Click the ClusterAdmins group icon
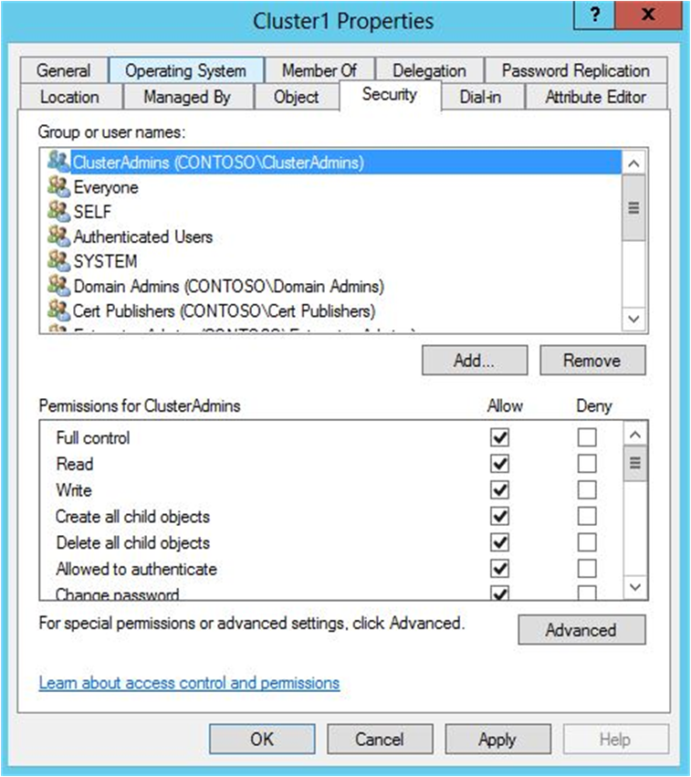 tap(58, 162)
